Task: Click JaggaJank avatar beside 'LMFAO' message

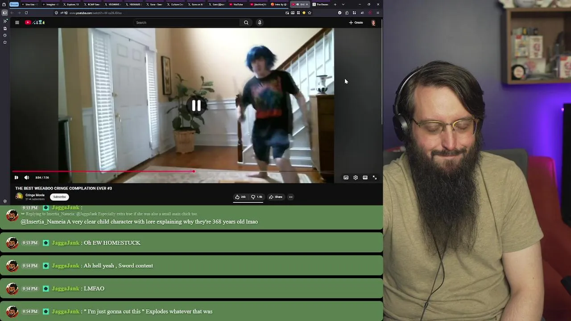Action: pyautogui.click(x=12, y=289)
